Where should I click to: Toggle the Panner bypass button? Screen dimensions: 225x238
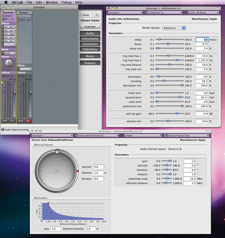click(x=2, y=70)
